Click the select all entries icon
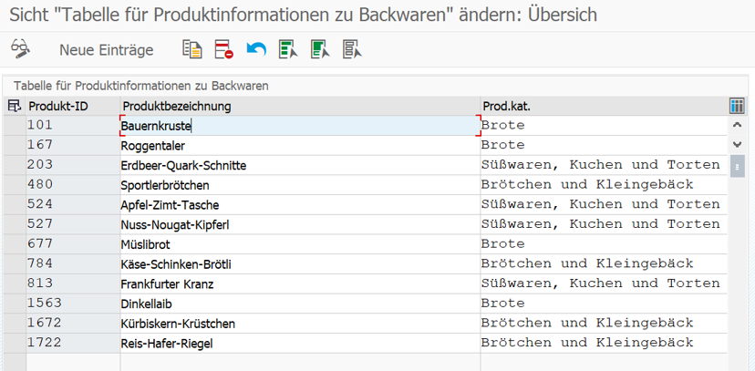 288,49
